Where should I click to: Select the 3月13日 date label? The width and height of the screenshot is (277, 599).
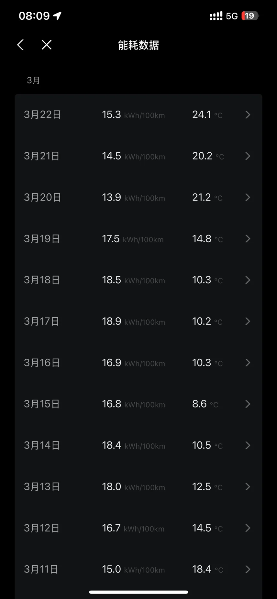pyautogui.click(x=42, y=487)
